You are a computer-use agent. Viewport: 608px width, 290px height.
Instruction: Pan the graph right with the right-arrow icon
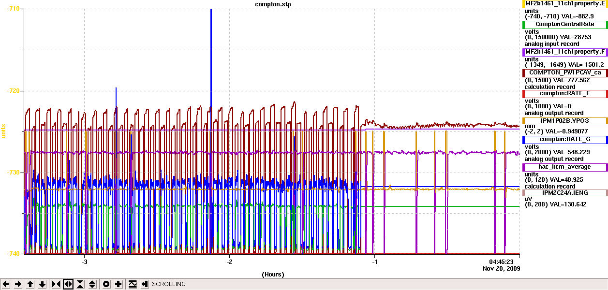point(18,284)
